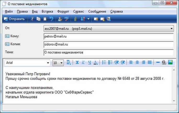Viewport: 179px width, 113px height.
Task: Insert hyperlink icon
Action: tap(164, 63)
